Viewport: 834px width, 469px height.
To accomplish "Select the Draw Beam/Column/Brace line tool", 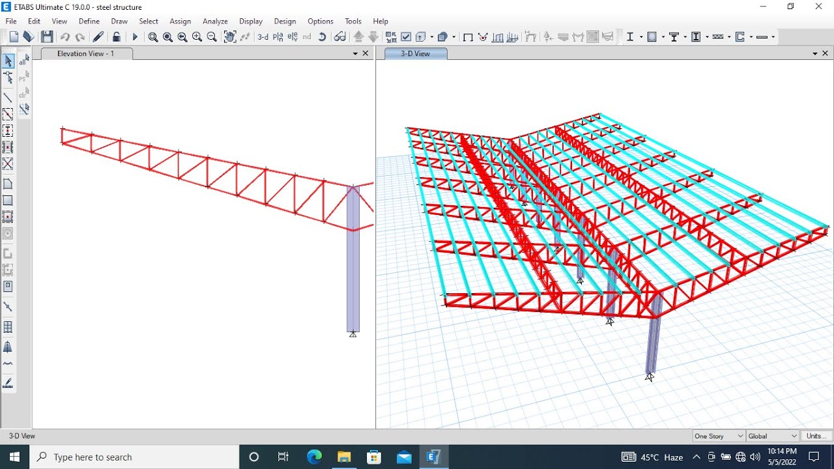I will point(8,98).
